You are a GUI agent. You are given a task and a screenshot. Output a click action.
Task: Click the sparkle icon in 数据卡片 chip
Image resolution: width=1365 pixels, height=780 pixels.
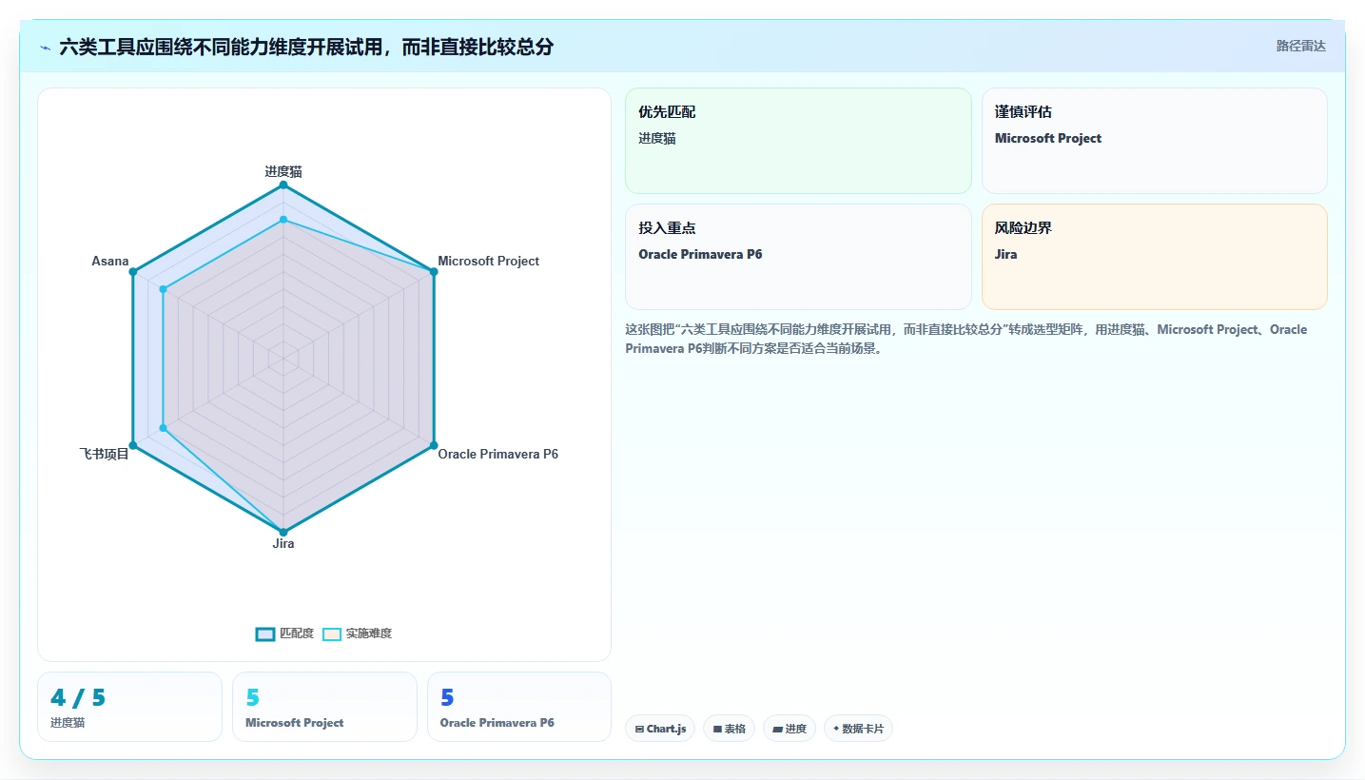[x=836, y=730]
